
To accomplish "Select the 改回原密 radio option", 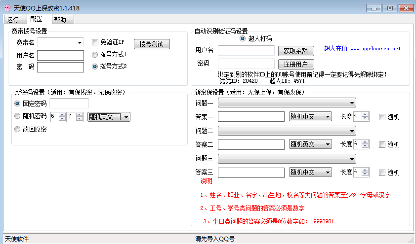I will [x=18, y=129].
